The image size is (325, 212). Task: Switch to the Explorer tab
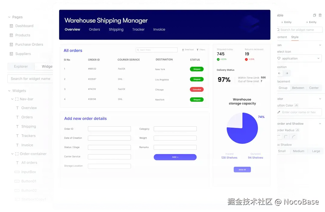point(21,66)
